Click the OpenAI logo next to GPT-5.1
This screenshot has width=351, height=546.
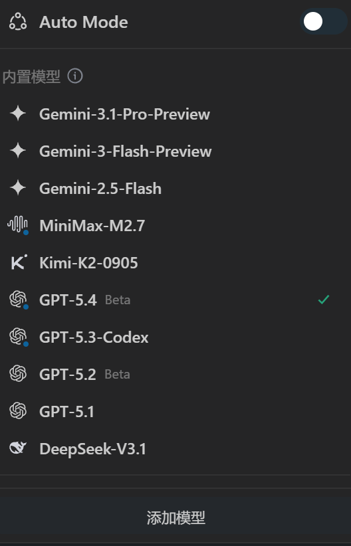[18, 411]
